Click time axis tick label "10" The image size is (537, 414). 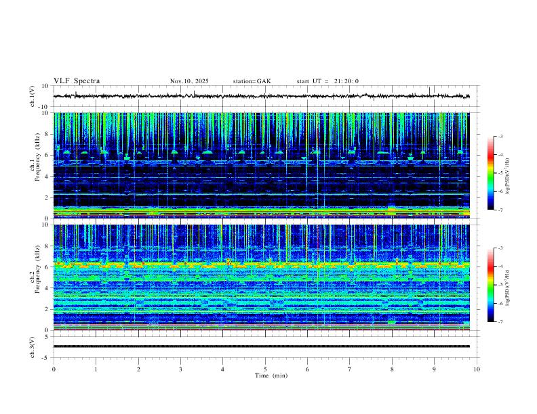coord(477,369)
